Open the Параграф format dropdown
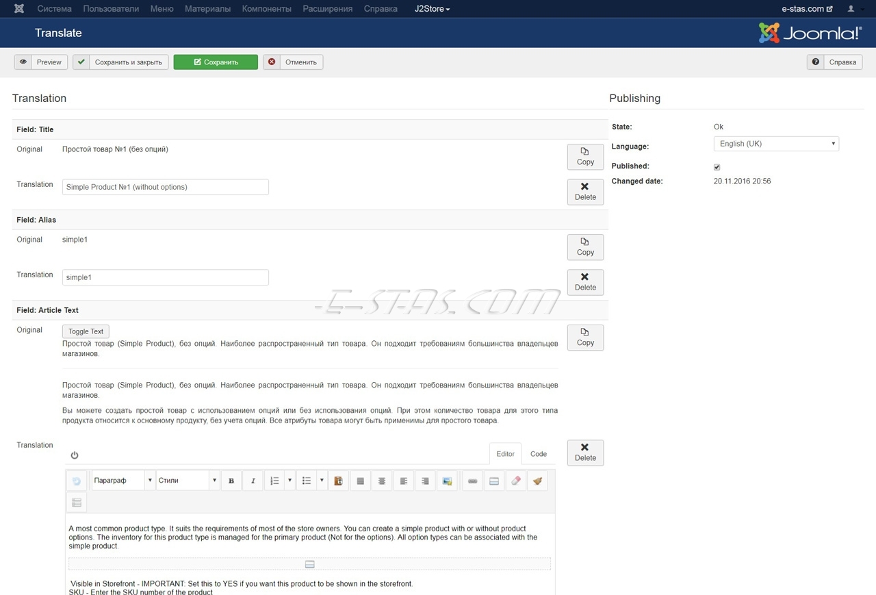Image resolution: width=876 pixels, height=595 pixels. coord(123,481)
